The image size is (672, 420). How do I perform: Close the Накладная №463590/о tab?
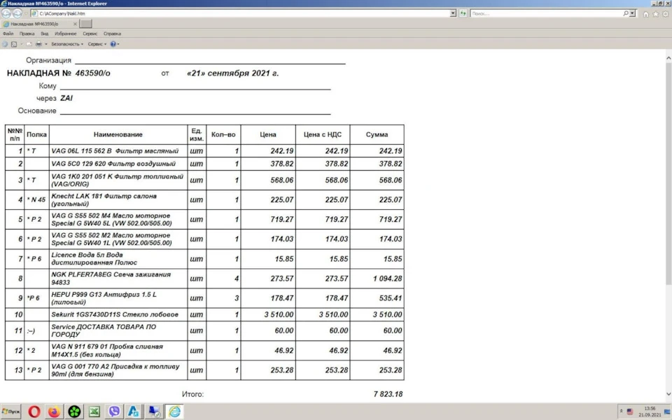click(x=75, y=24)
